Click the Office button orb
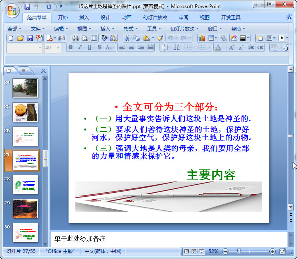Viewport: 297px width, 259px height. [x=12, y=10]
